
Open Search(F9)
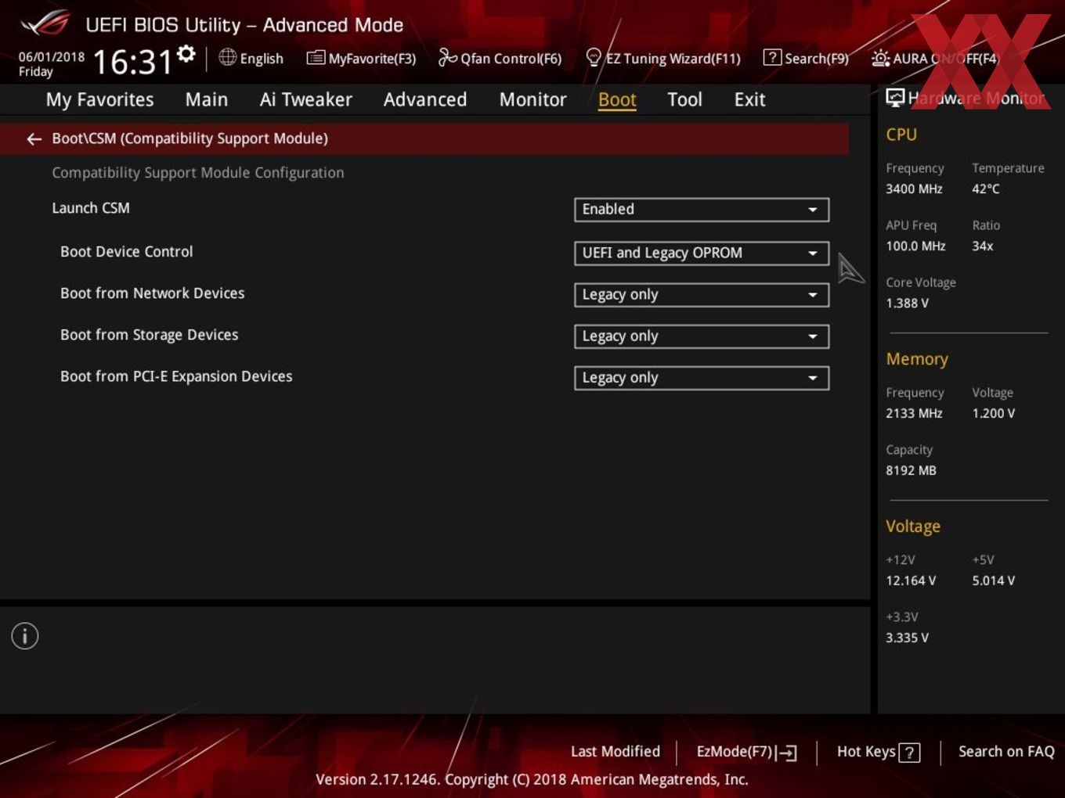(x=806, y=58)
